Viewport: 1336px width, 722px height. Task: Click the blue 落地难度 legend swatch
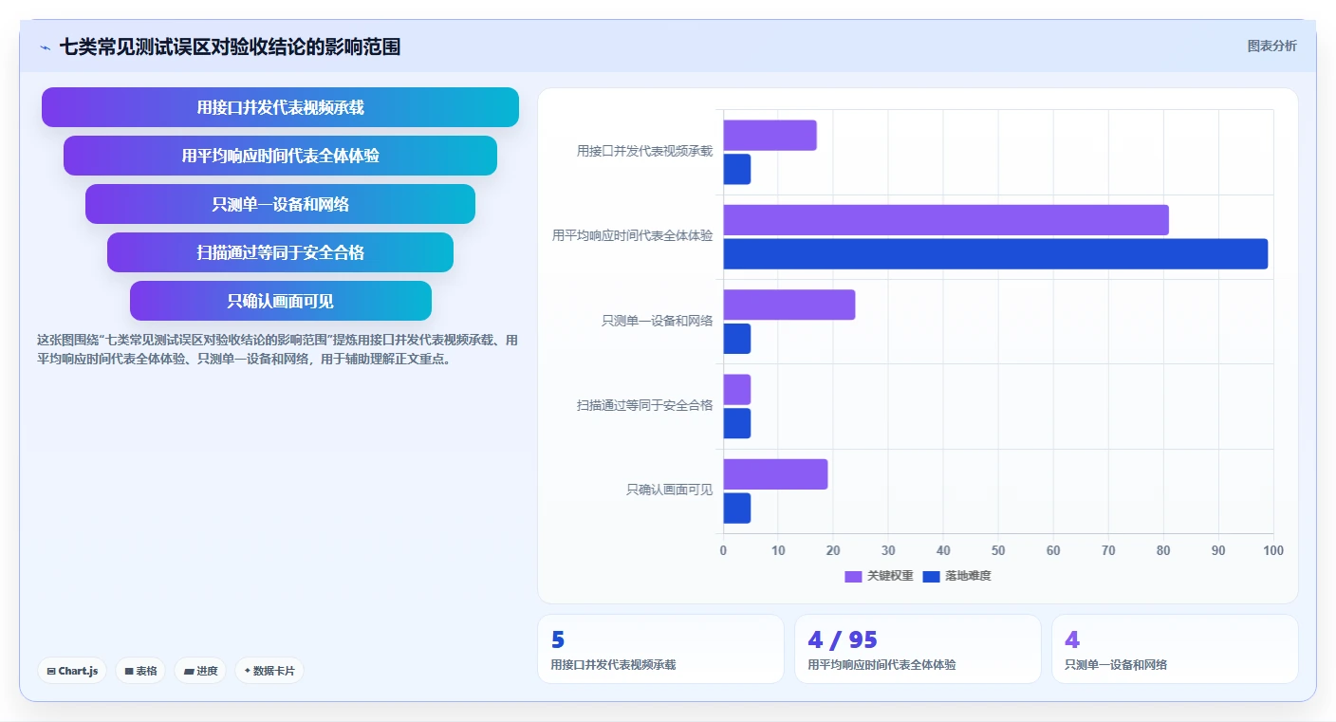click(x=931, y=576)
